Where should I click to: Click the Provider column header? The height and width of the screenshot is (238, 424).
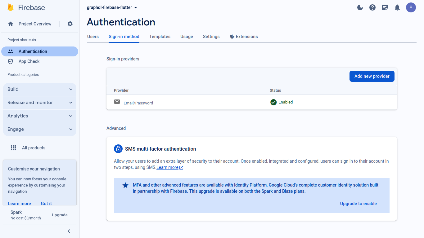coord(121,90)
